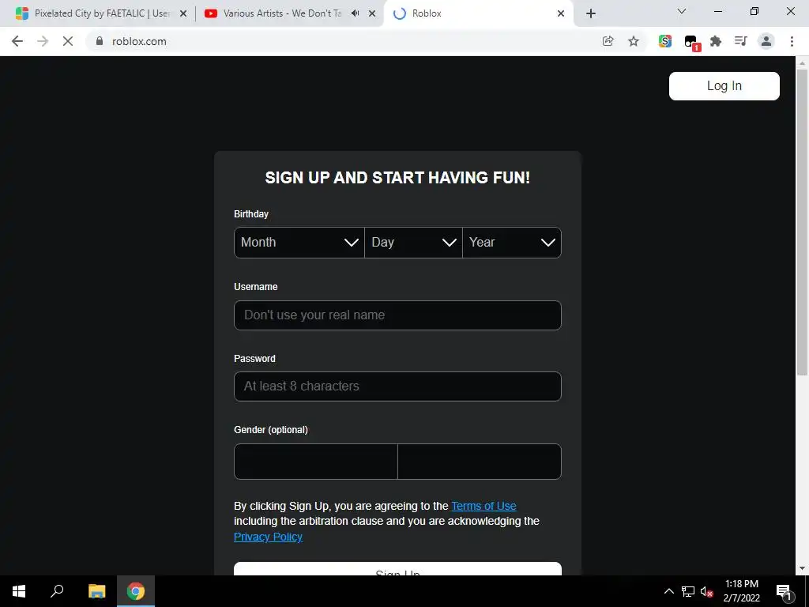This screenshot has height=607, width=809.
Task: Click the scrollbar down arrow
Action: [802, 569]
